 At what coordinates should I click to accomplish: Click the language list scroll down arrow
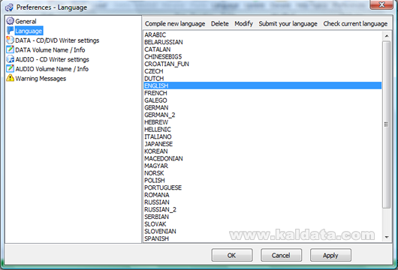click(387, 237)
